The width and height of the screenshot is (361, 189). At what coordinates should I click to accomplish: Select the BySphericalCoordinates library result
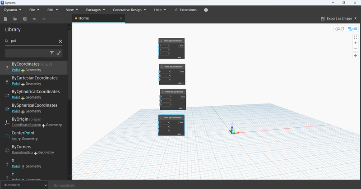click(33, 109)
